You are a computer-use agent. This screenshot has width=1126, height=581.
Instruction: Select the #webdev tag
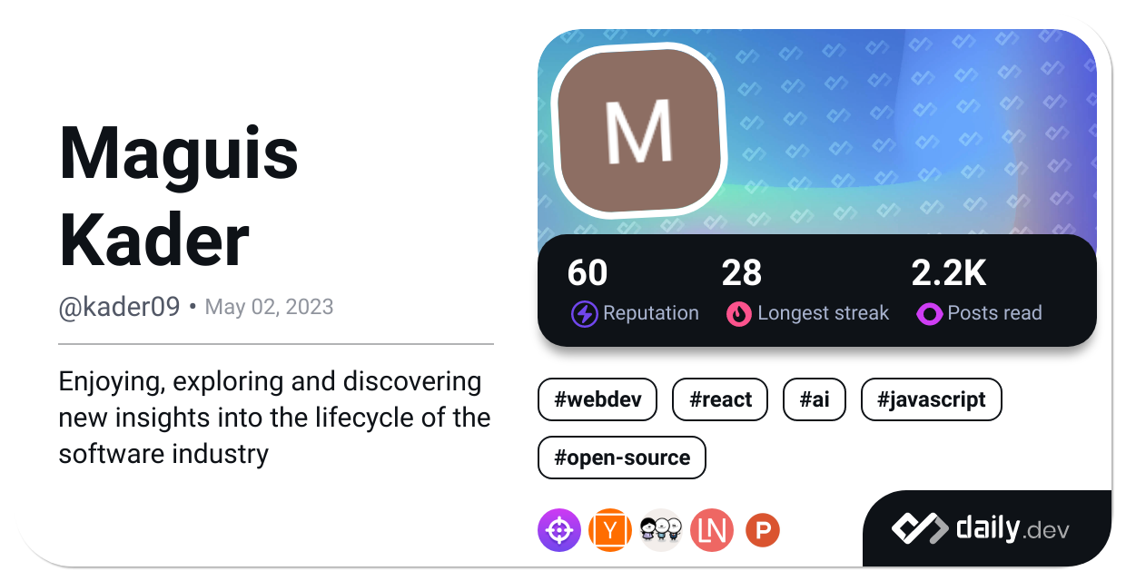click(597, 400)
